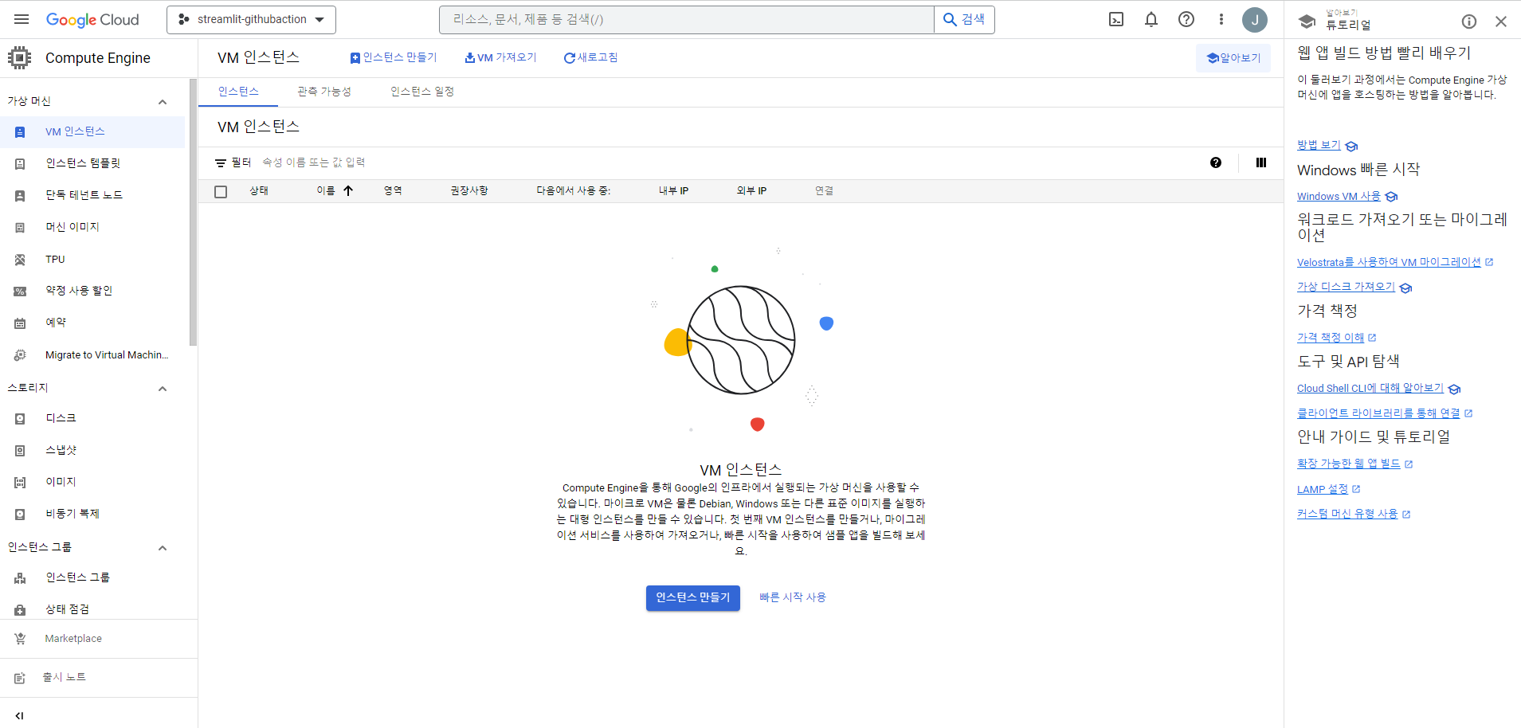Click the 상태 점검 lock icon
This screenshot has width=1521, height=728.
coord(20,610)
